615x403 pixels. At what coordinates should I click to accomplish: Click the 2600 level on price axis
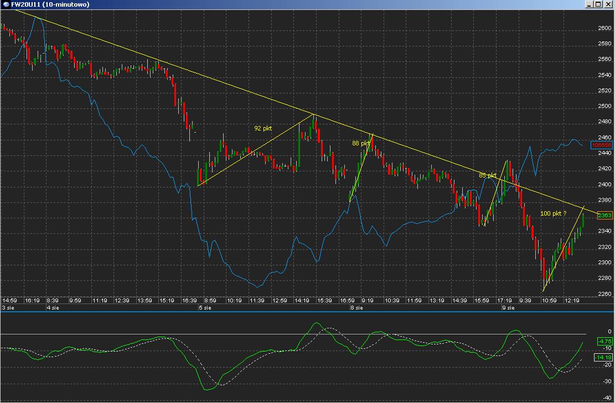(x=604, y=28)
